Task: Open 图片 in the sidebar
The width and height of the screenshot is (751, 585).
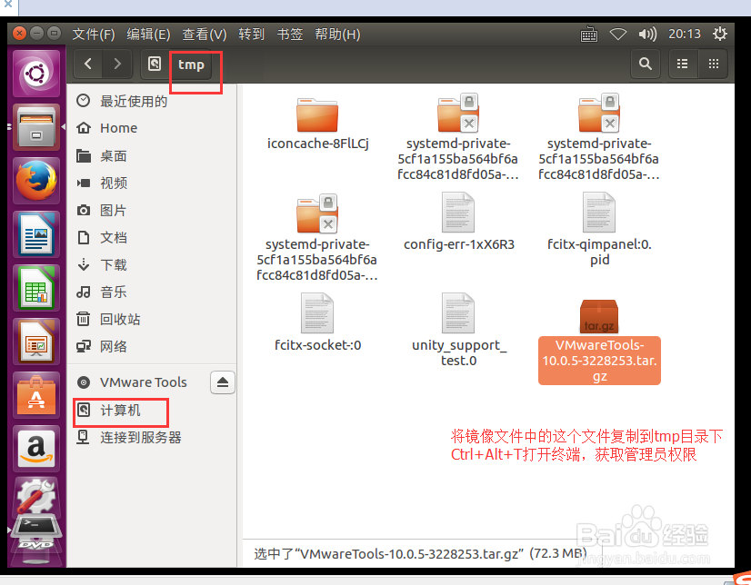Action: tap(154, 210)
